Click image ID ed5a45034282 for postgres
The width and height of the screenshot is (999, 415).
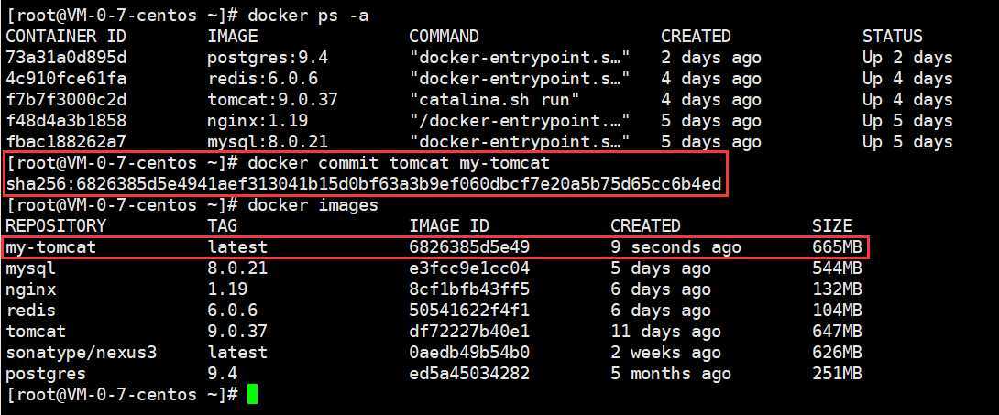coord(469,373)
